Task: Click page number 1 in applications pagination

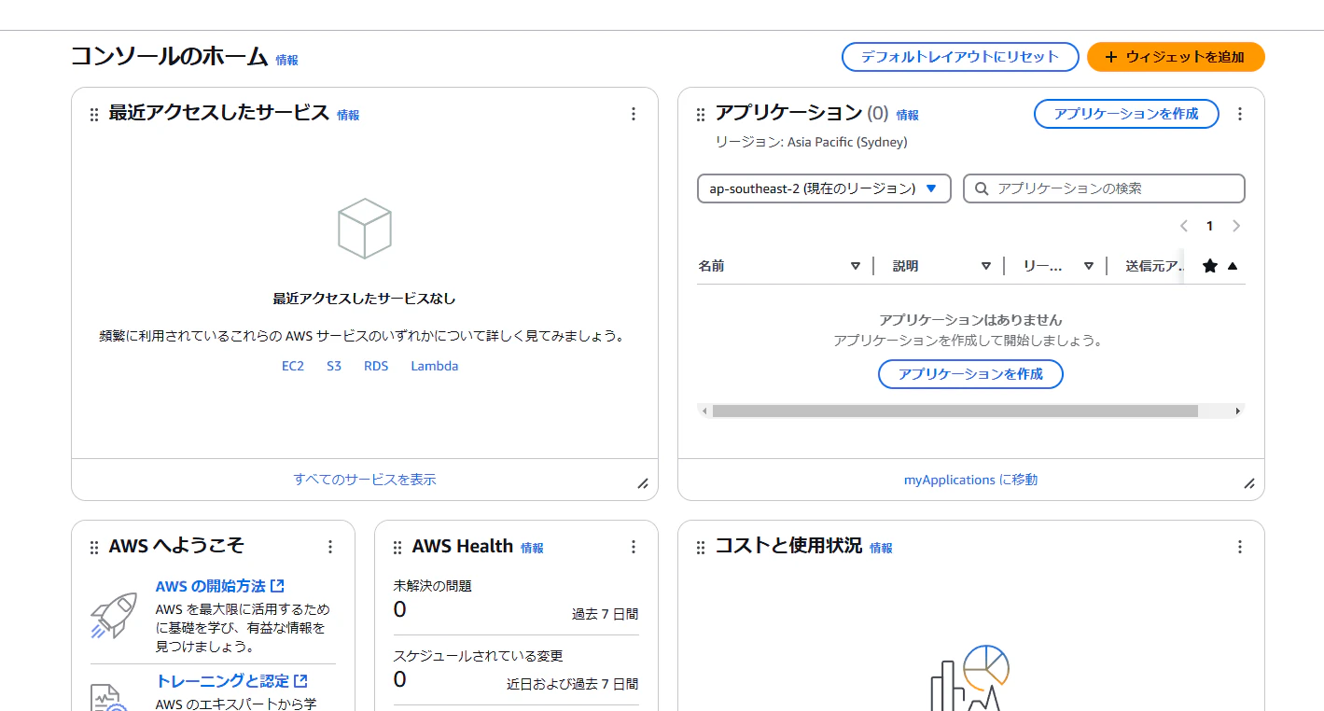Action: 1210,226
